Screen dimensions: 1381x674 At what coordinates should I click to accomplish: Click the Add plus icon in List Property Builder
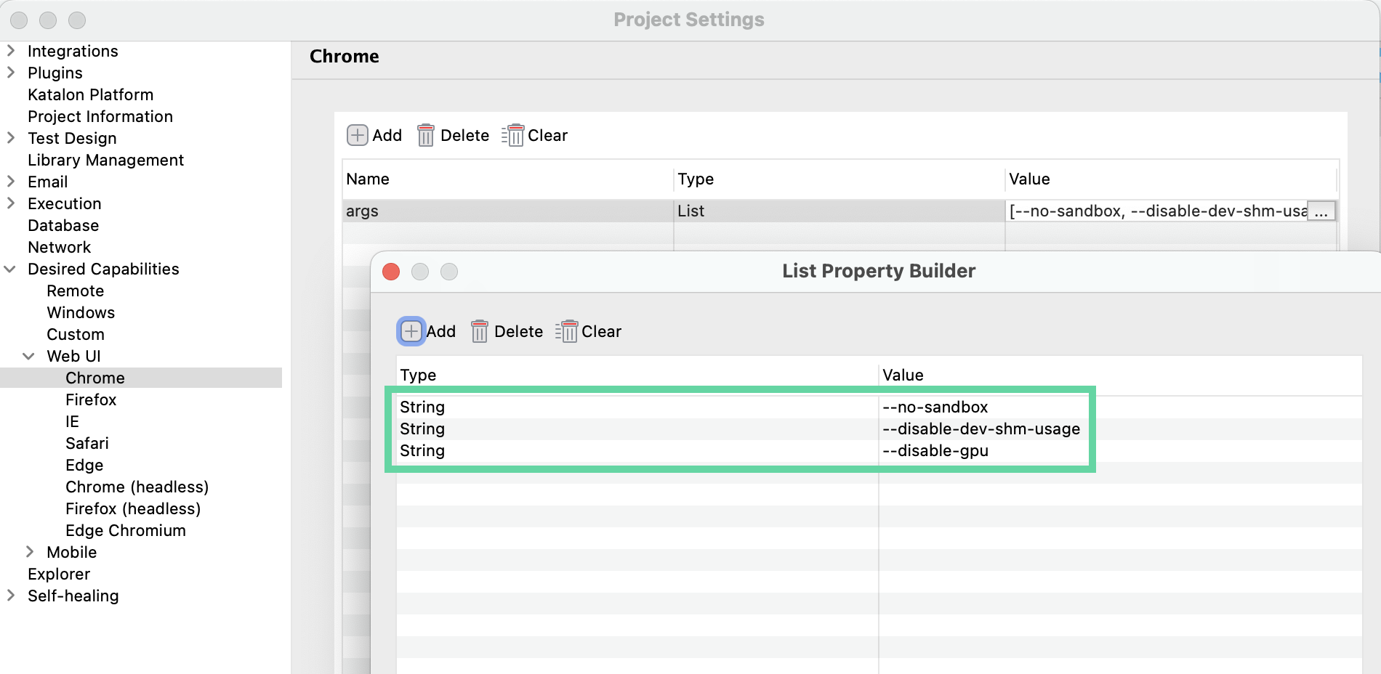tap(411, 331)
